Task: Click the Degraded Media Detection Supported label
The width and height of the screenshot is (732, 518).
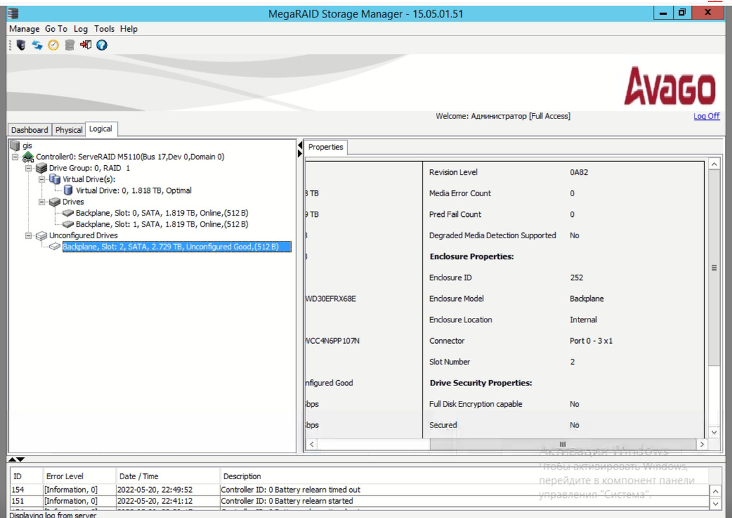Action: 492,236
